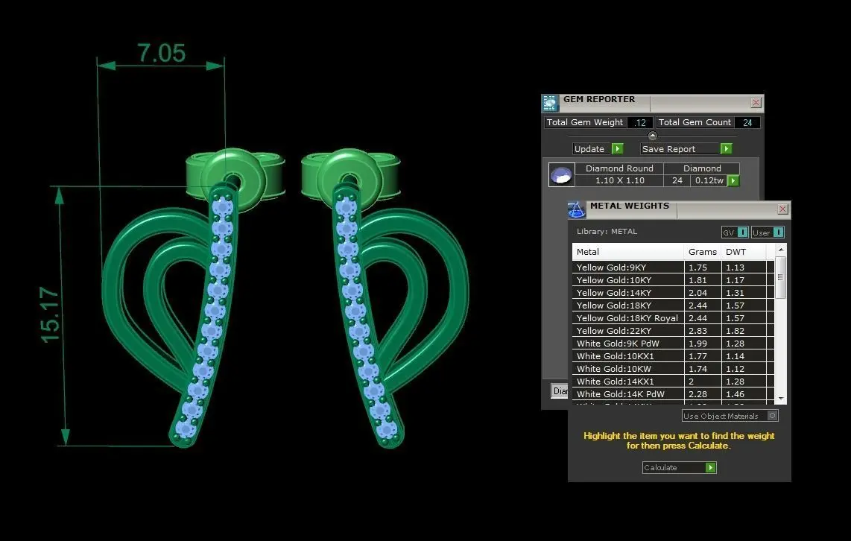The width and height of the screenshot is (851, 541).
Task: Click the Calculate button label
Action: [660, 468]
